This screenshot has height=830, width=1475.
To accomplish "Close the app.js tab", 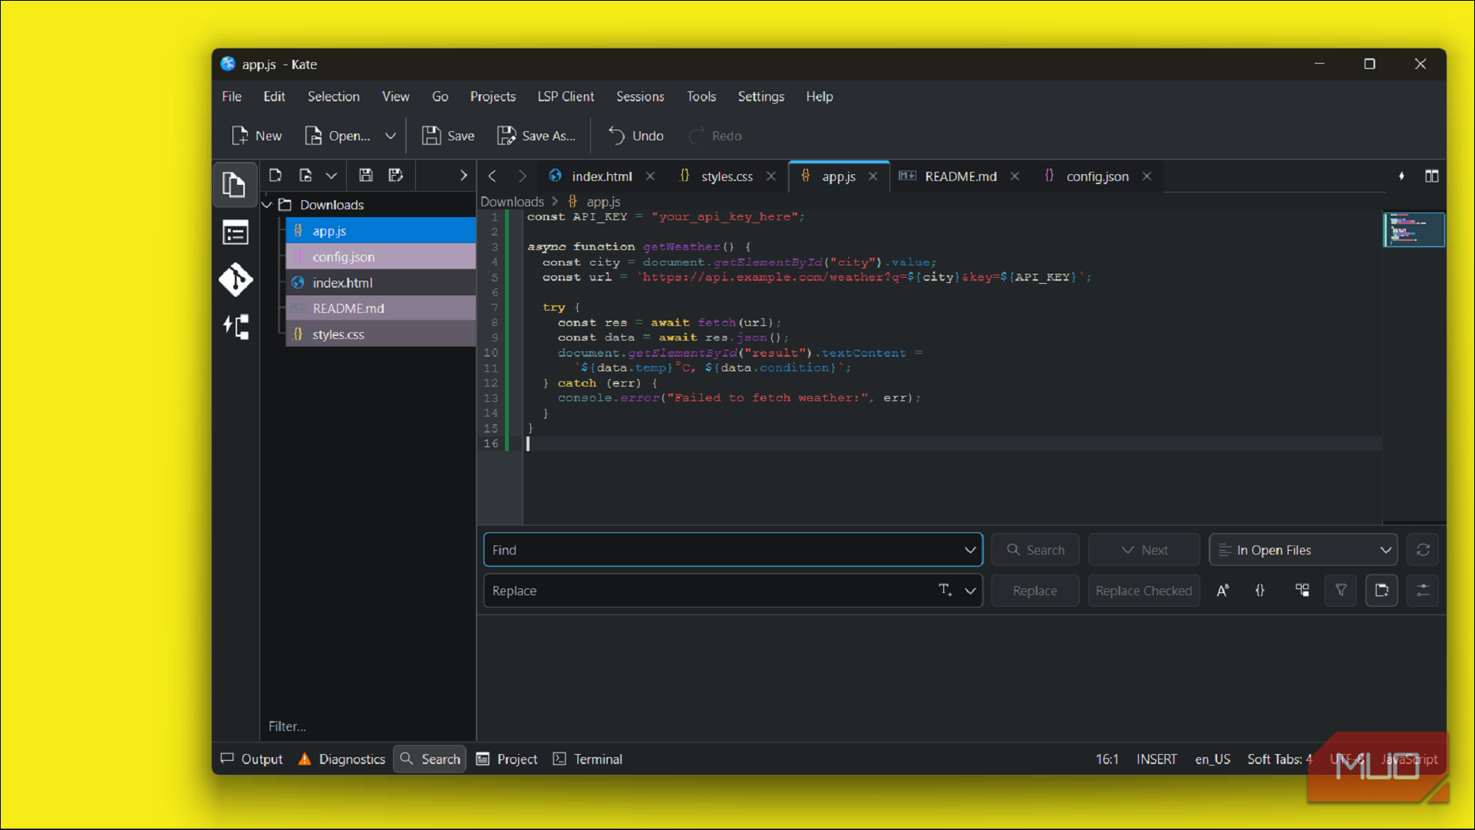I will 873,176.
